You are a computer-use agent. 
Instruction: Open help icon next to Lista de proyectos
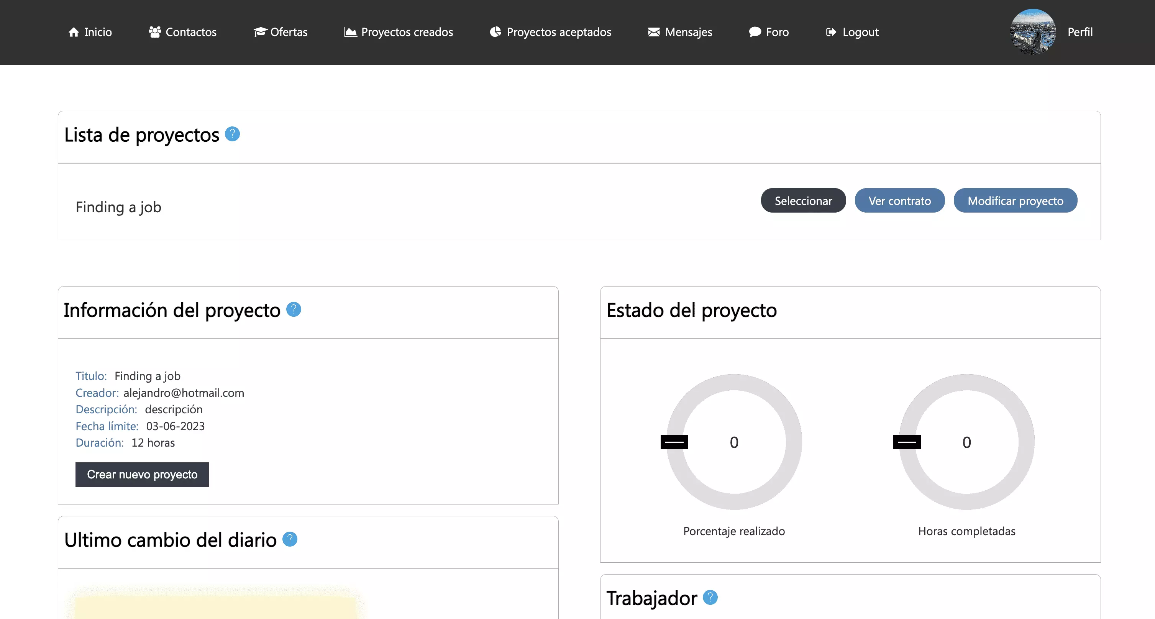click(x=232, y=134)
